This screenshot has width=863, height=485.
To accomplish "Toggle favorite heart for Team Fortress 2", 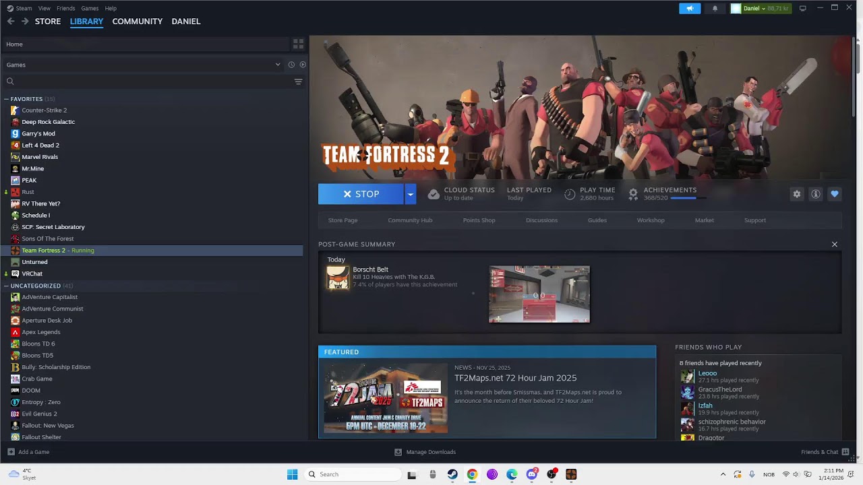I will (835, 194).
